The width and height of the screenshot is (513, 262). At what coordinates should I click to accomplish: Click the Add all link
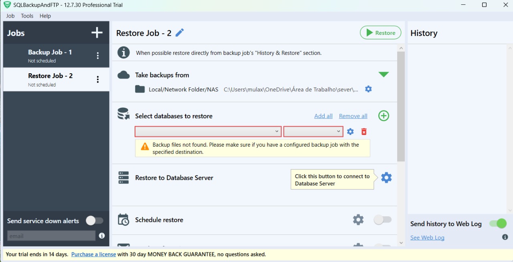tap(323, 116)
